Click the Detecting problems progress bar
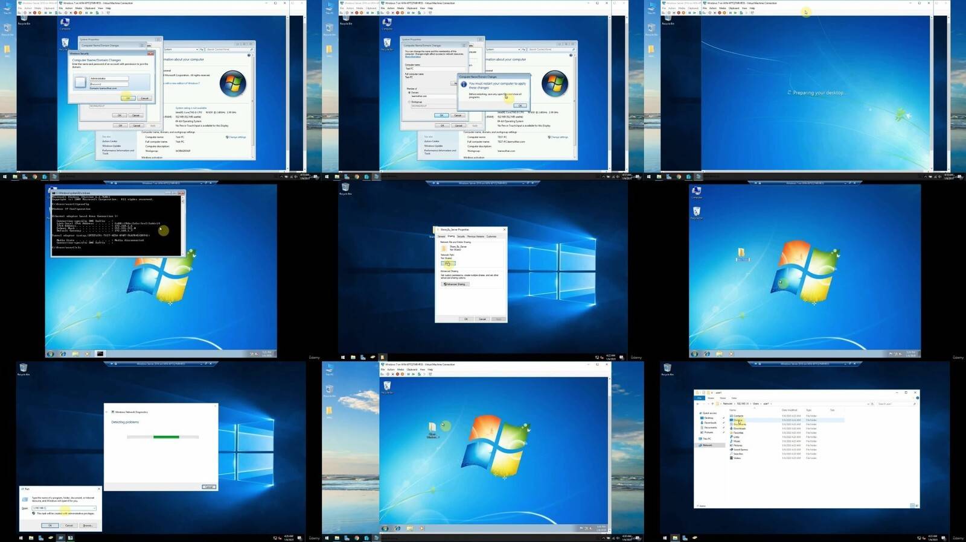This screenshot has height=542, width=966. pyautogui.click(x=162, y=436)
